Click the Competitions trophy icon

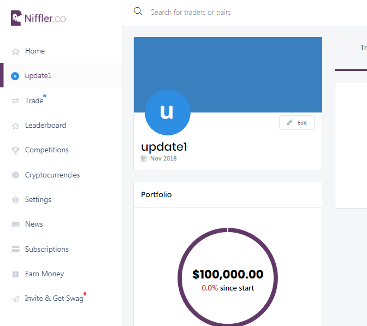coord(15,150)
